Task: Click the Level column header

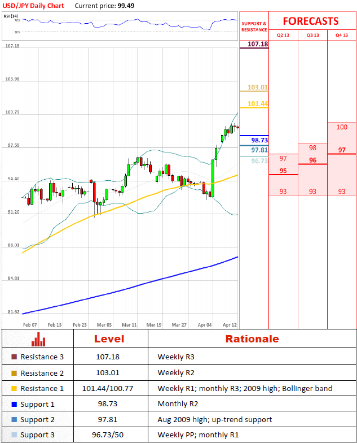Action: coord(109,339)
